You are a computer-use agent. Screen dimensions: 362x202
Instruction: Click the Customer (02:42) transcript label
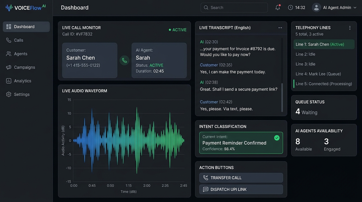(216, 102)
